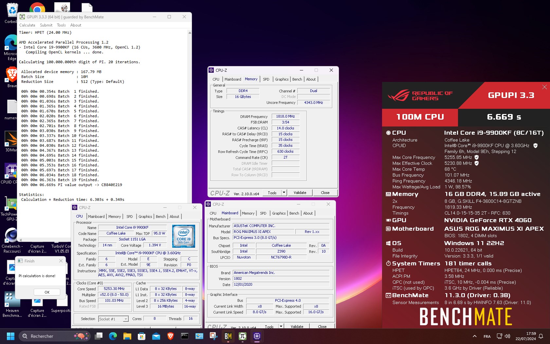Click the DRAM Frequency value 1818.0 MHz

285,116
